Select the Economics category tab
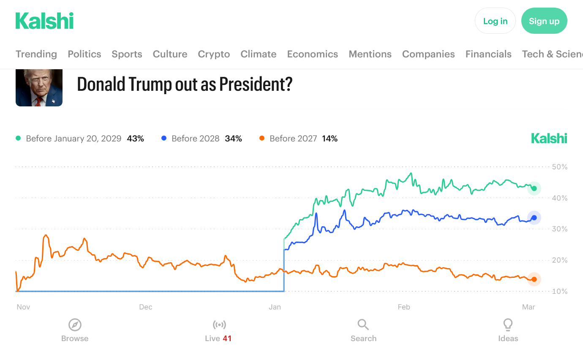 click(x=312, y=54)
